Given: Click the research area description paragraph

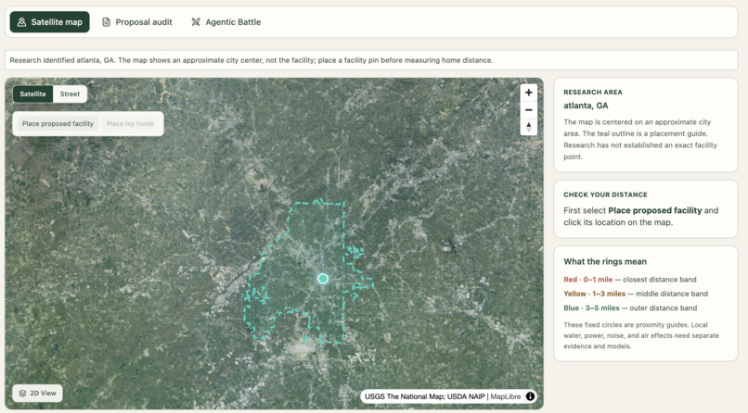Looking at the screenshot, I should [640, 140].
